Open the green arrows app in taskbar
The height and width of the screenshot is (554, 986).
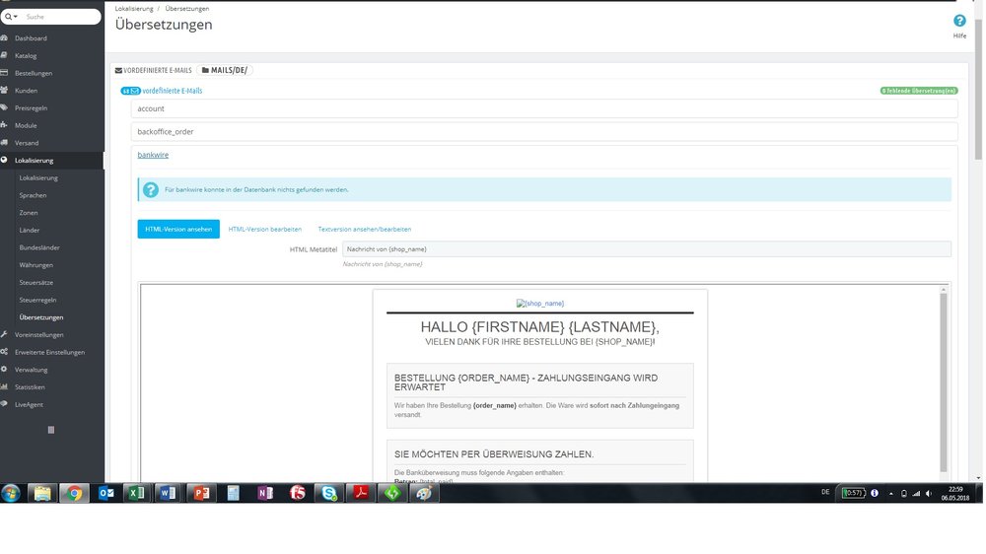point(392,494)
